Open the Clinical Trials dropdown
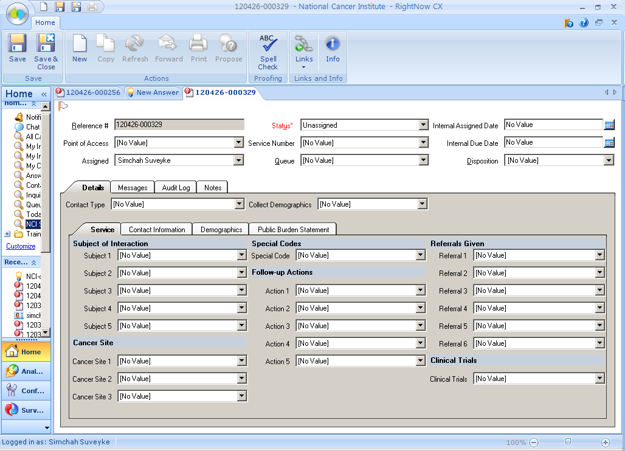This screenshot has width=625, height=451. pyautogui.click(x=600, y=379)
